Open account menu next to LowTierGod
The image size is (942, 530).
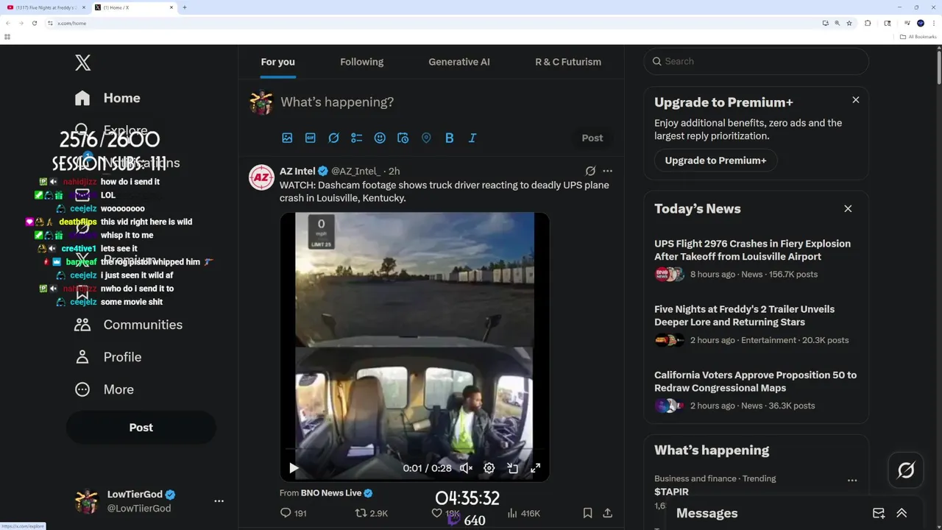[x=219, y=501]
